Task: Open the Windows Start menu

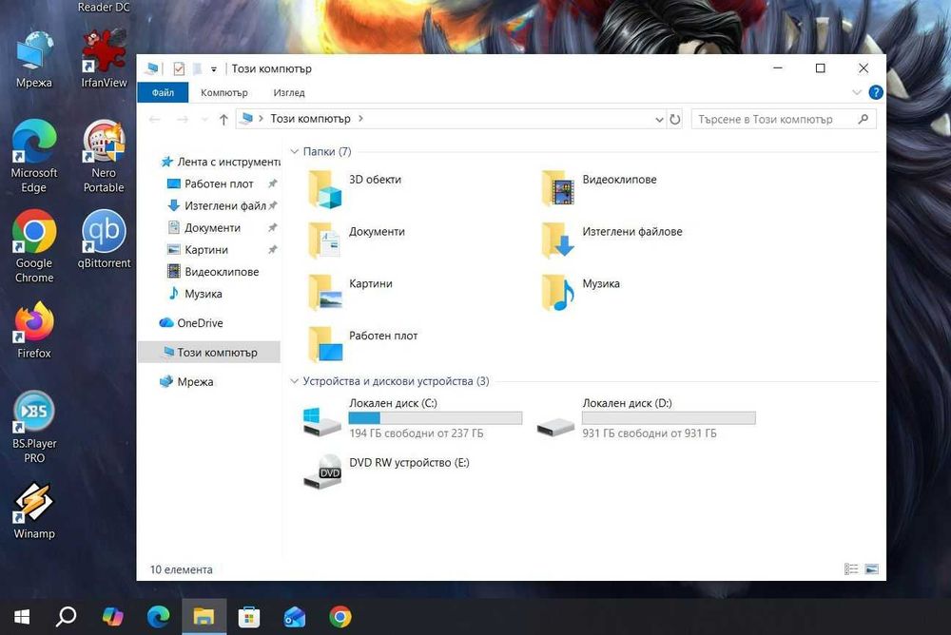Action: (x=22, y=617)
